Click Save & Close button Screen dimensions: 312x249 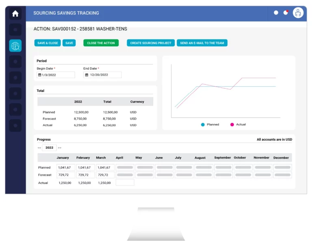[x=48, y=43]
